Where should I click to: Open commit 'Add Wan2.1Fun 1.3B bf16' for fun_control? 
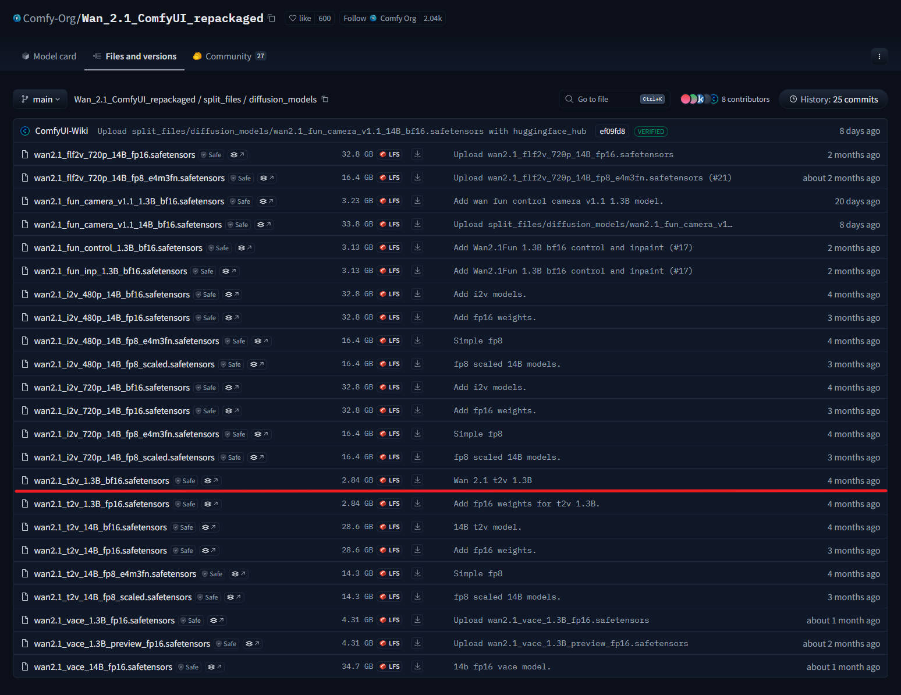tap(573, 247)
